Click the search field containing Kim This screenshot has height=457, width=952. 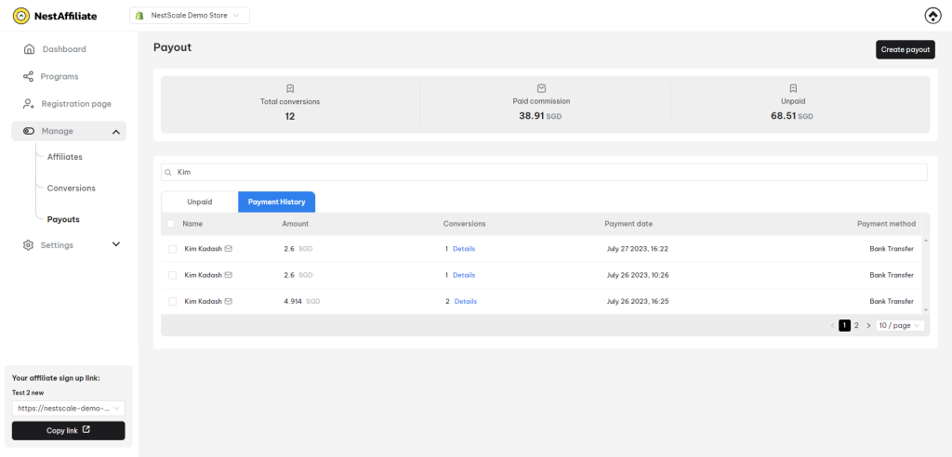point(544,173)
